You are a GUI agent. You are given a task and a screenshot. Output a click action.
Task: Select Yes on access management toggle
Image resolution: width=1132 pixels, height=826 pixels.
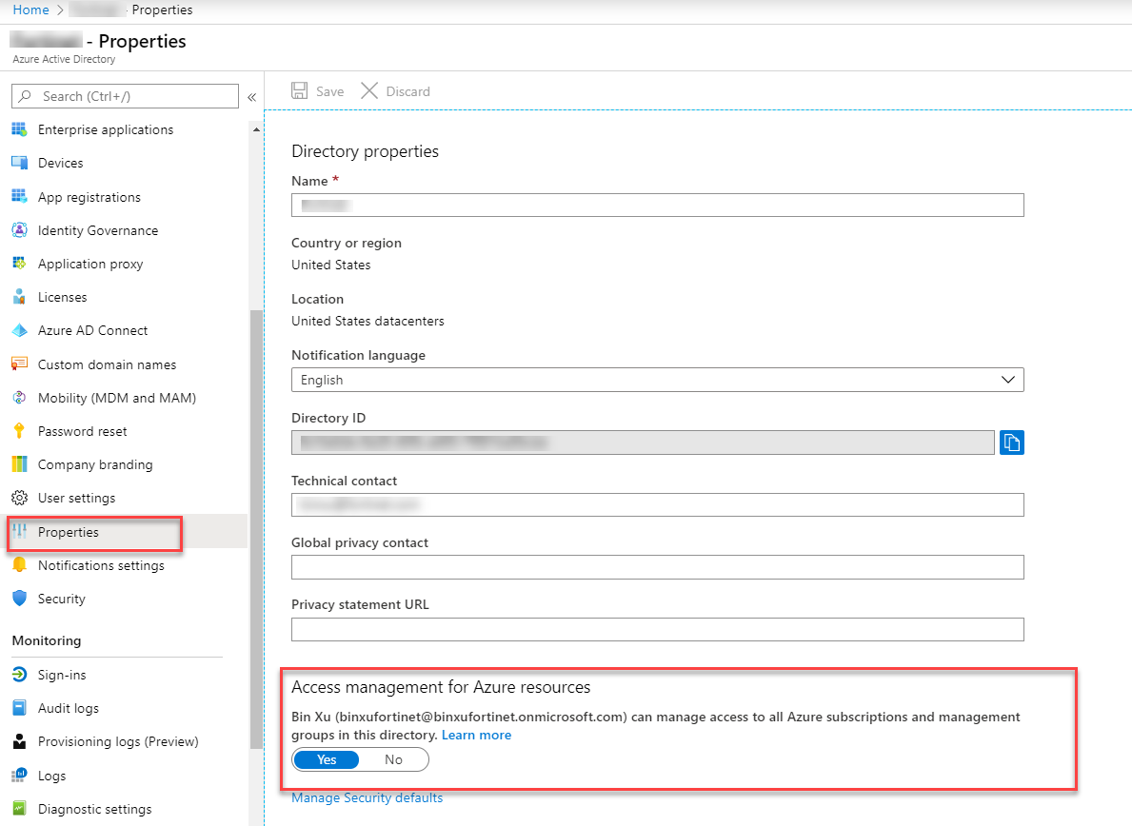pos(327,759)
